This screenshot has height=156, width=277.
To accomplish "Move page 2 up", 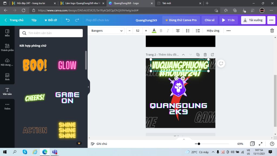I will pyautogui.click(x=183, y=55).
